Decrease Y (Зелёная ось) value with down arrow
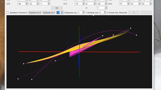The width and height of the screenshot is (161, 90). tap(83, 13)
